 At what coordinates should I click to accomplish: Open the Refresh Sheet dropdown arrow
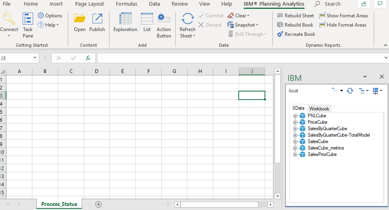[x=194, y=36]
